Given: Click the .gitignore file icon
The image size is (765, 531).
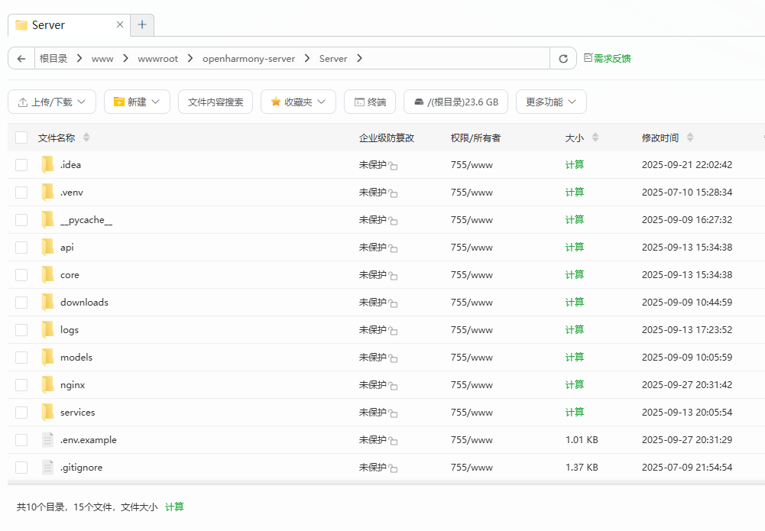Looking at the screenshot, I should point(47,467).
